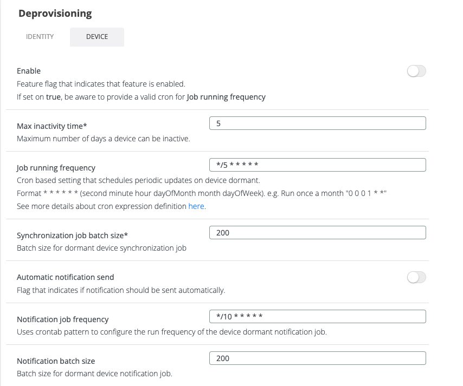Click bold "true" in Enable description
463x386 pixels.
coord(53,97)
